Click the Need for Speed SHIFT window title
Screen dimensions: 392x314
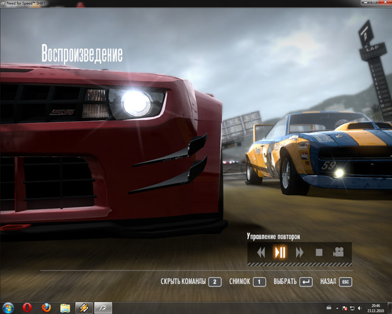pyautogui.click(x=26, y=3)
